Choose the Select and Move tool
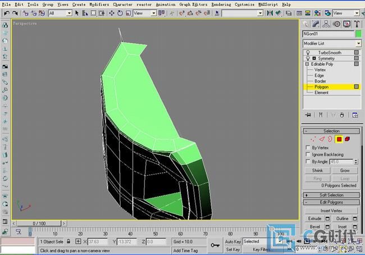The image size is (365, 255). [x=112, y=13]
